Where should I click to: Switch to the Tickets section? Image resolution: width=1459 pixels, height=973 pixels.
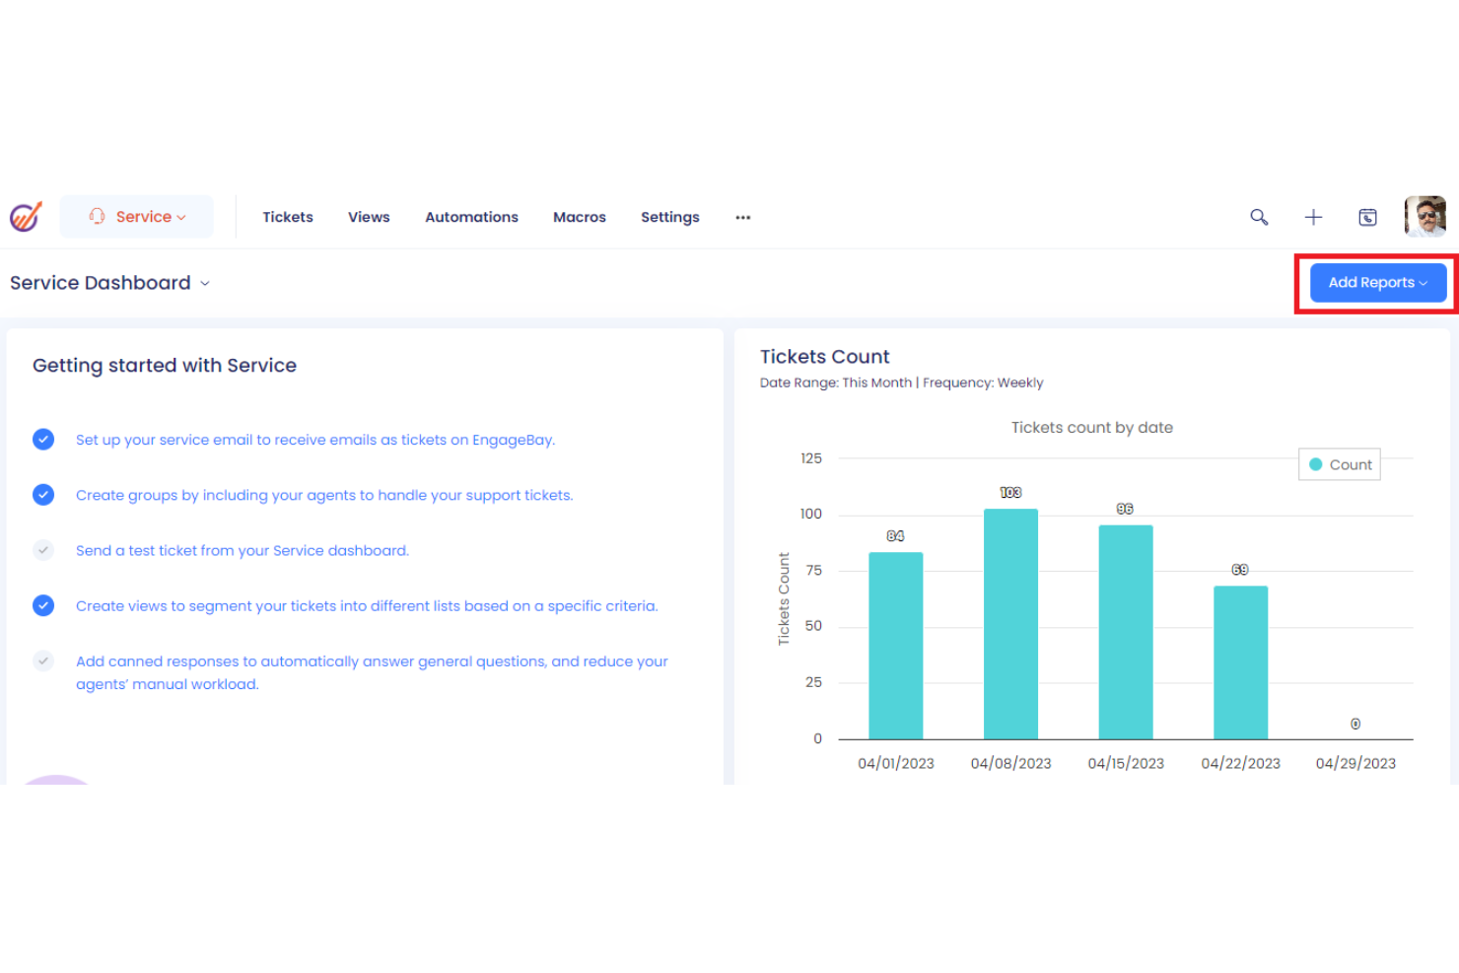[288, 217]
